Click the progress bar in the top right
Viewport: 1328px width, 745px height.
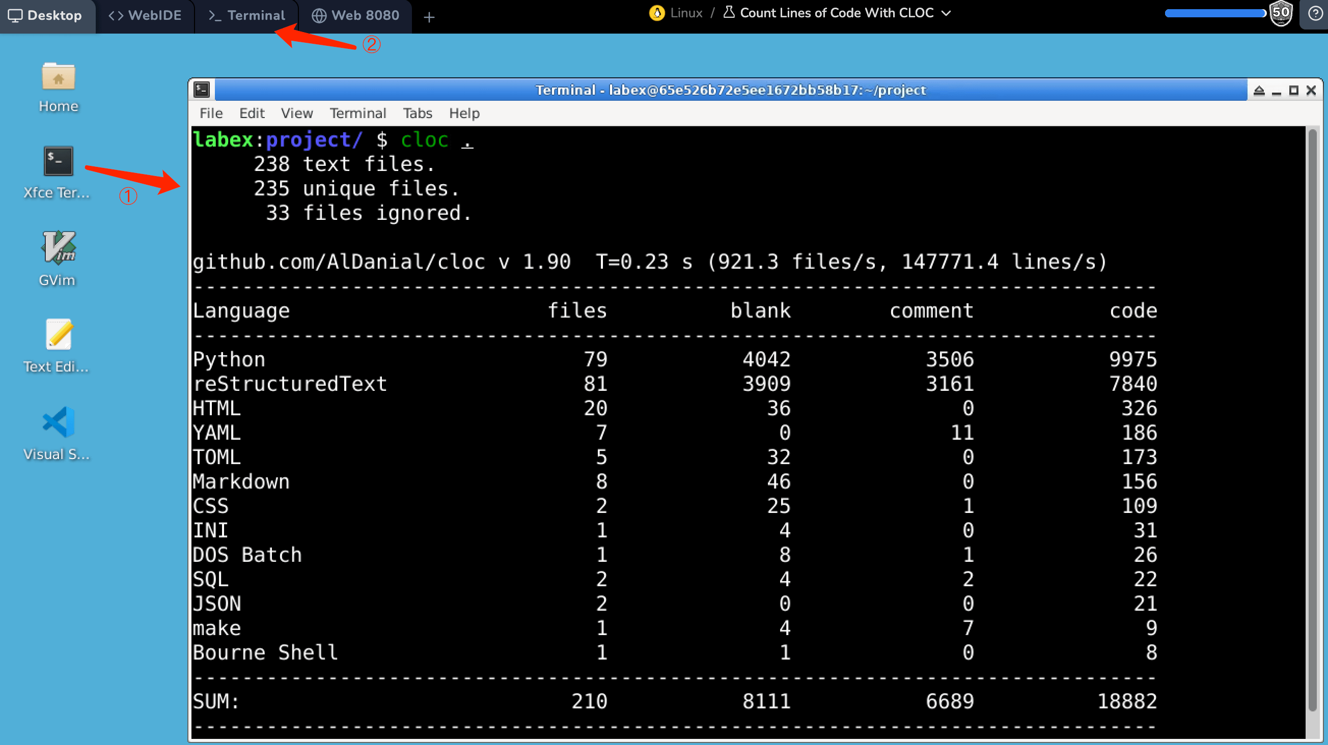(1214, 13)
